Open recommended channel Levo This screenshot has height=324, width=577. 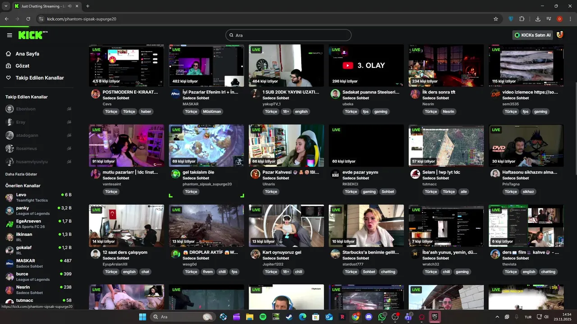pos(38,197)
